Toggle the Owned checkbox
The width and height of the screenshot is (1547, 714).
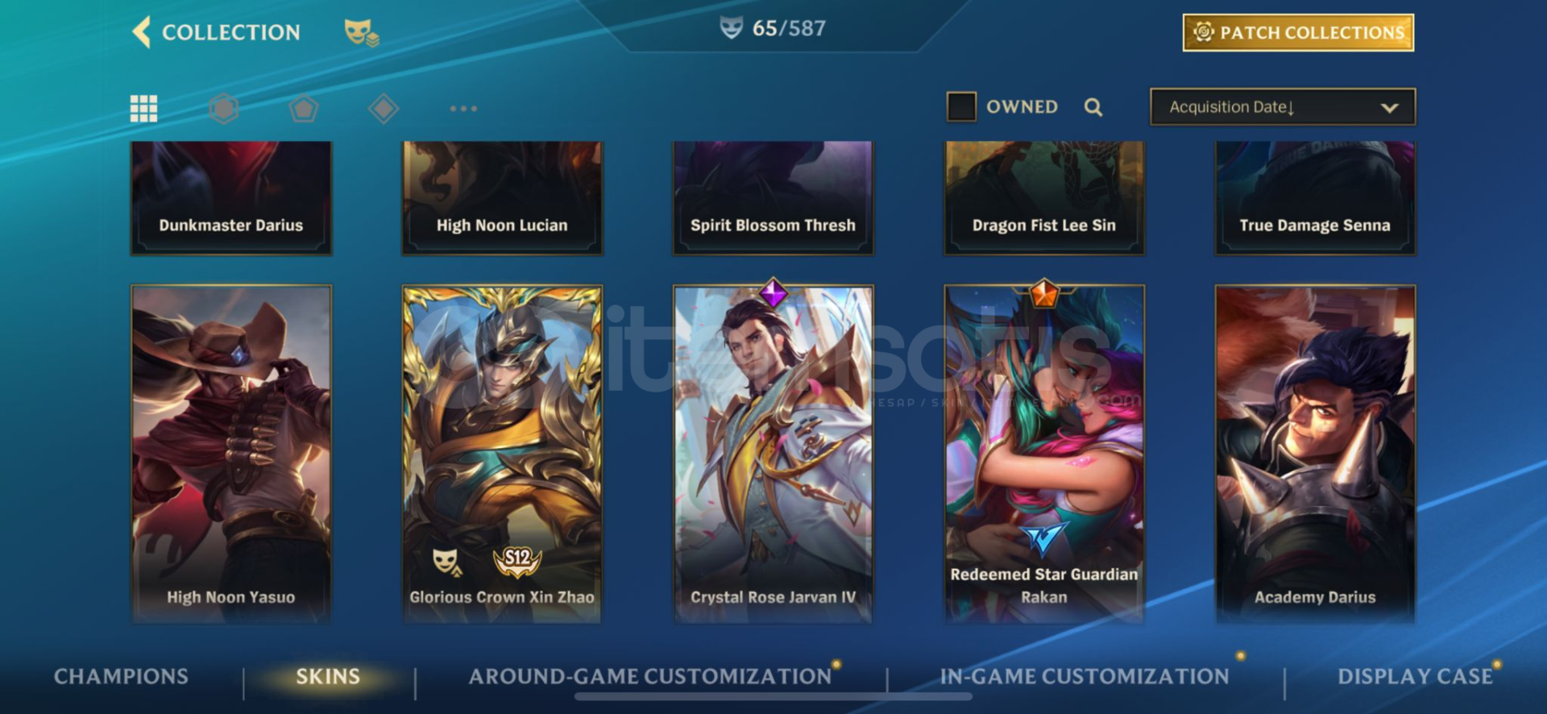coord(961,106)
